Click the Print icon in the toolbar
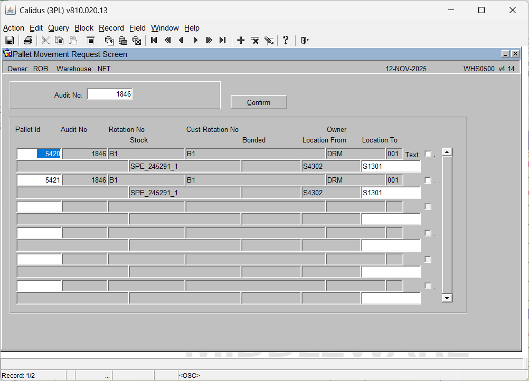Image resolution: width=529 pixels, height=381 pixels. (28, 41)
